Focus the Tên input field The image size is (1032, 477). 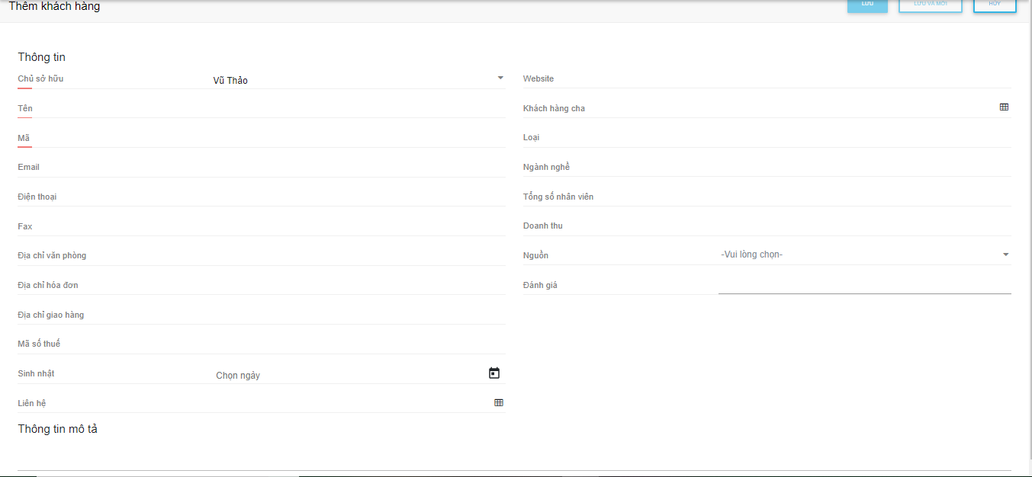coord(357,108)
